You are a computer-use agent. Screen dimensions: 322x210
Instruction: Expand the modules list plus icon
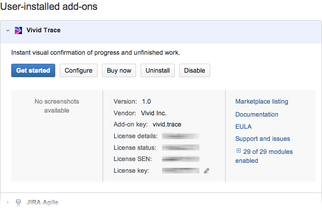(x=238, y=151)
